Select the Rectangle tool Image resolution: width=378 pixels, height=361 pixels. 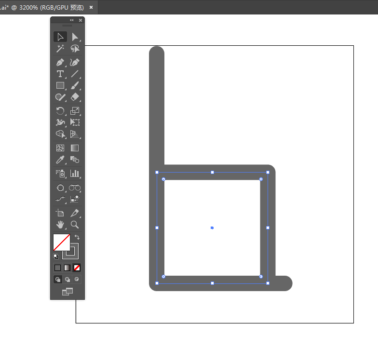click(x=60, y=85)
